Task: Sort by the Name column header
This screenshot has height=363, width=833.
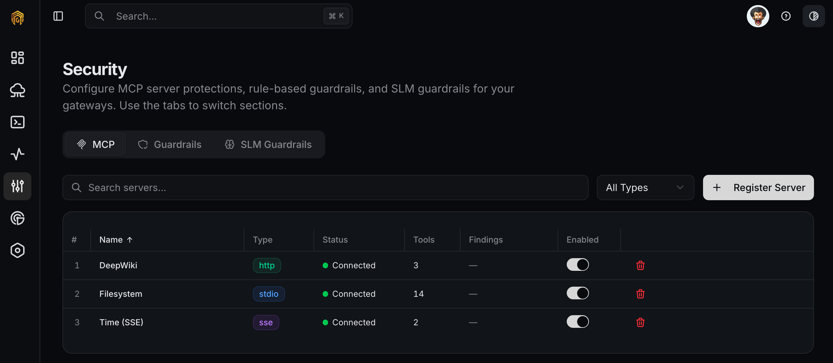Action: (x=116, y=239)
